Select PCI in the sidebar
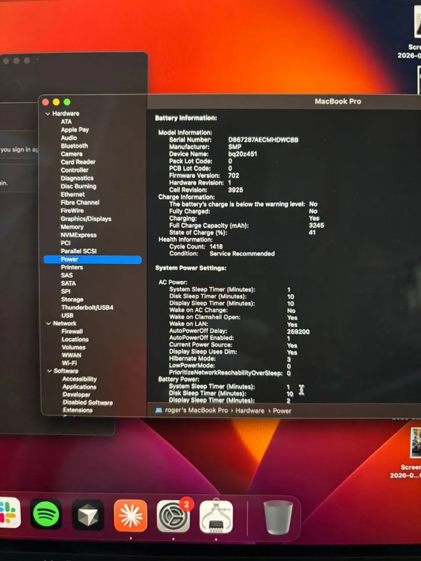This screenshot has width=421, height=561. pos(65,243)
